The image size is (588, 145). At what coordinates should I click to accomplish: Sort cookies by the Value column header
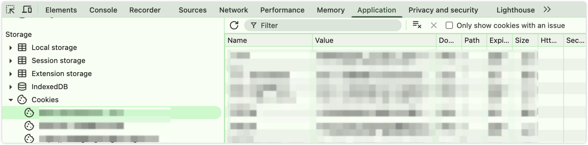[374, 40]
